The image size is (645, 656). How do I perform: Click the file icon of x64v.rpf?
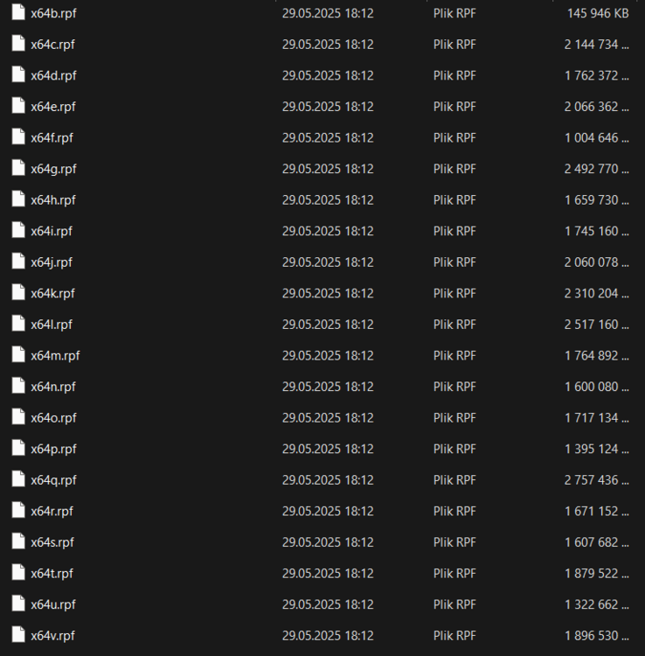point(18,634)
